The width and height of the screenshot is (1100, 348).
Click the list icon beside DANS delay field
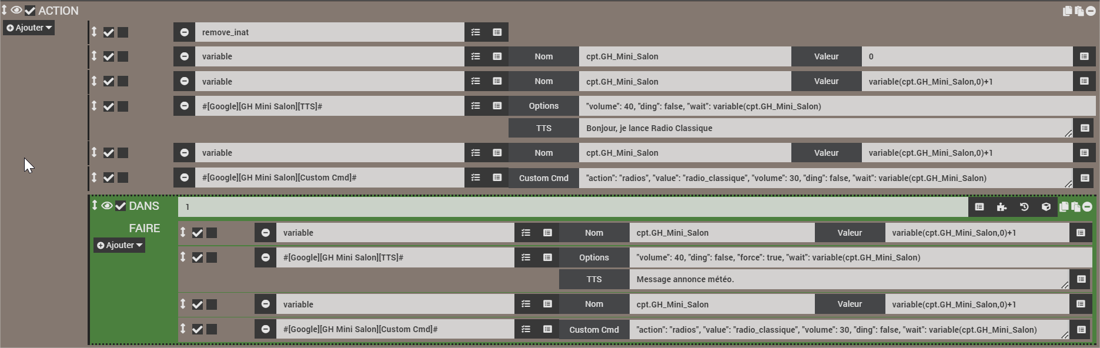click(979, 207)
